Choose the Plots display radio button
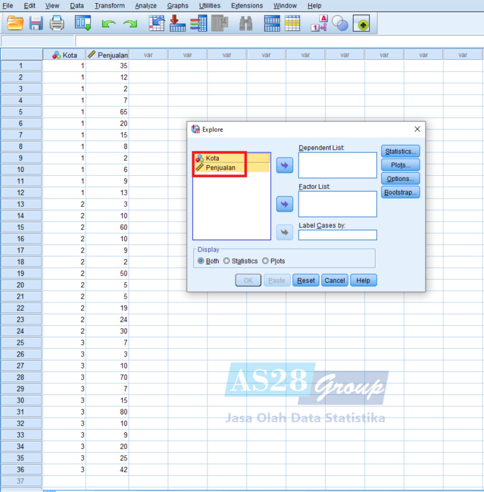Viewport: 484px width, 492px height. coord(265,261)
